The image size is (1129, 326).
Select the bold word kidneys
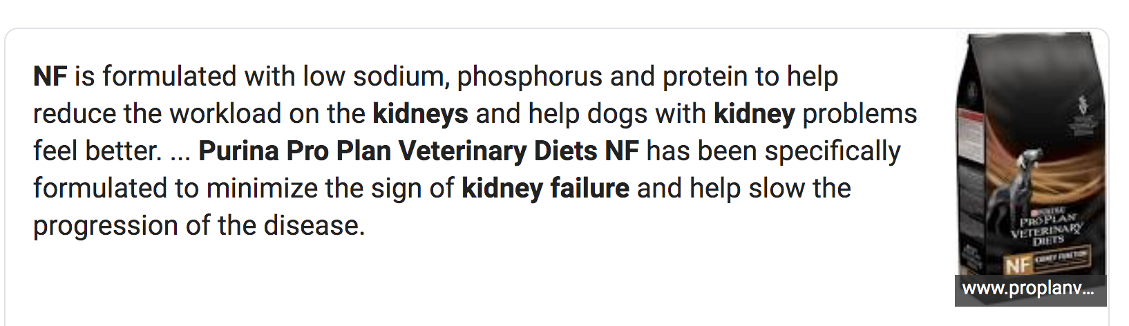[x=420, y=114]
